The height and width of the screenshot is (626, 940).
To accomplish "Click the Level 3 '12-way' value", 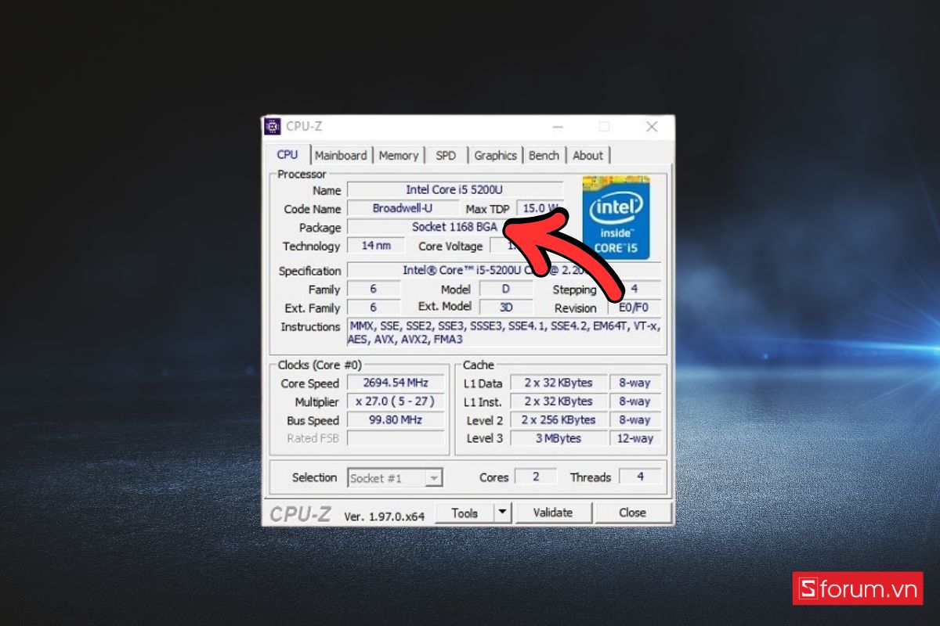I will (635, 438).
